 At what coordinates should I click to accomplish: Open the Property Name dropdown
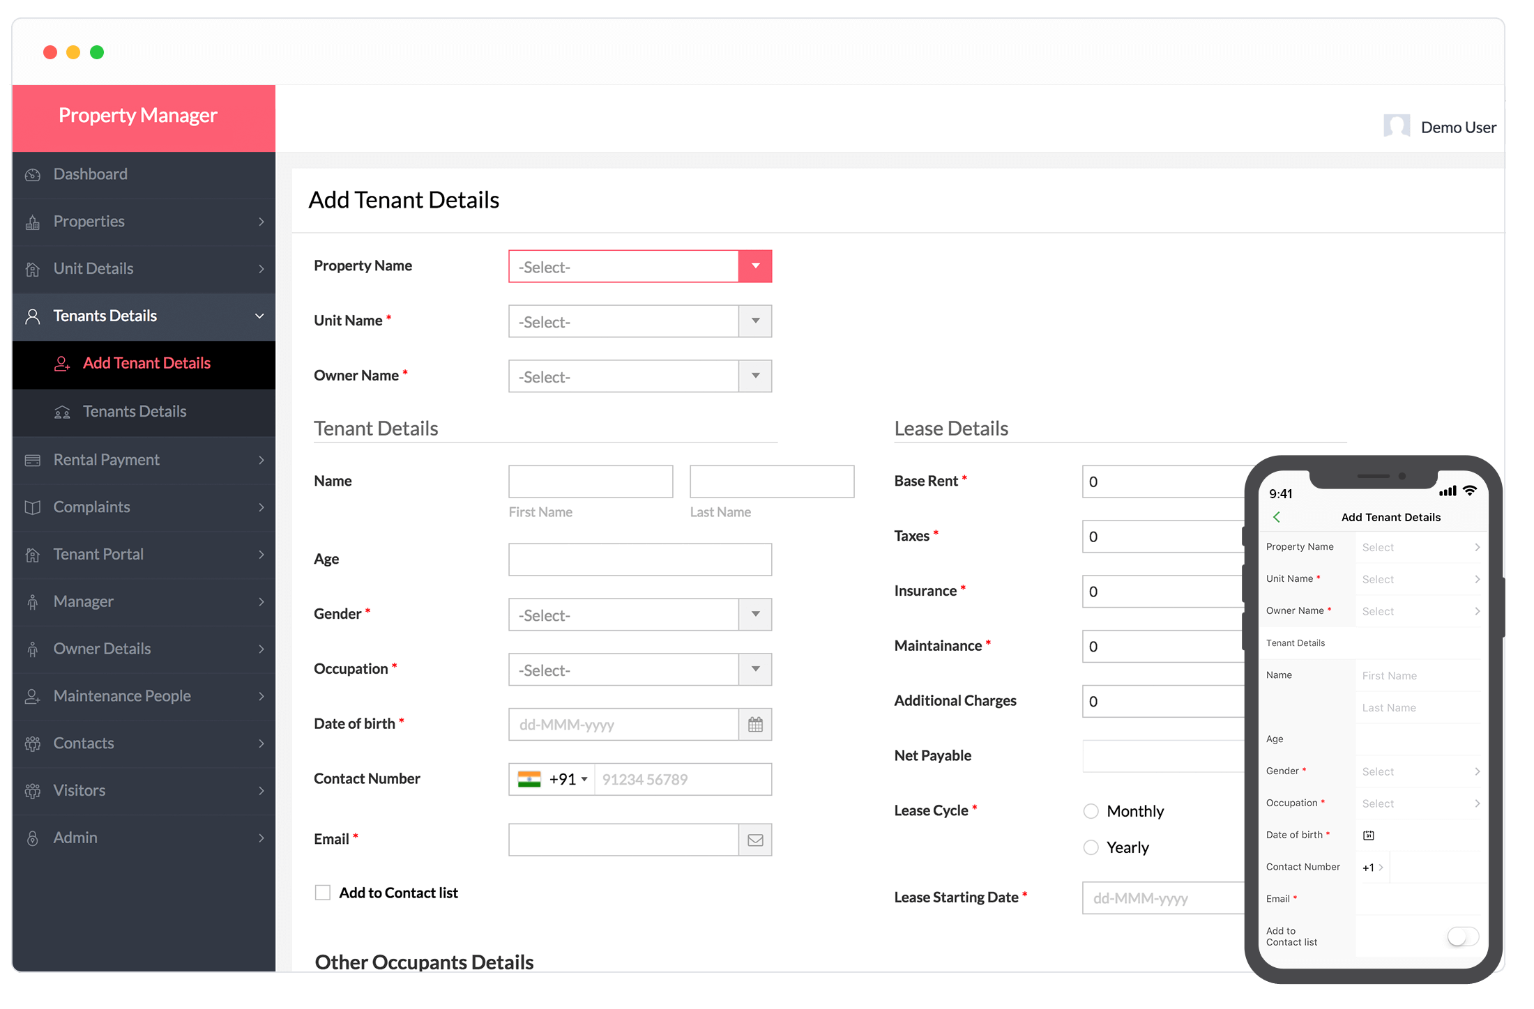coord(754,267)
